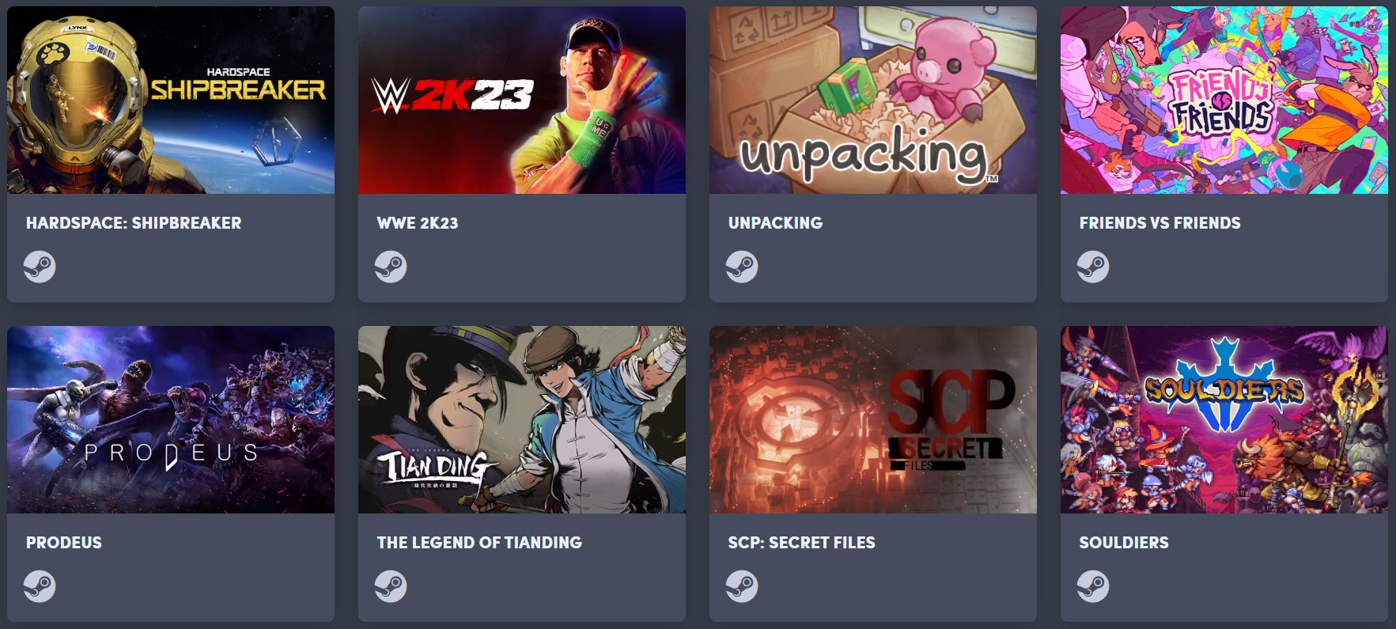Viewport: 1396px width, 629px height.
Task: Click Steam icon under The Legend of Tianding
Action: tap(391, 586)
